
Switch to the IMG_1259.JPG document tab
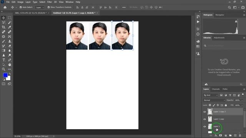(x=31, y=13)
